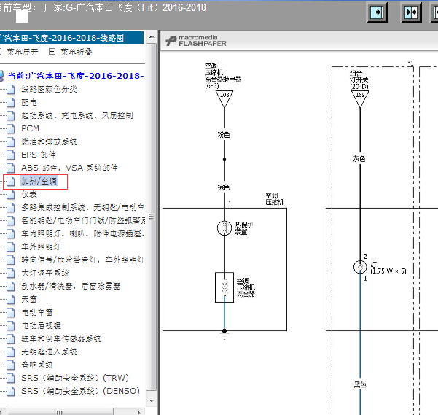
Task: Click the page icon beside 天窗
Action: (11, 299)
